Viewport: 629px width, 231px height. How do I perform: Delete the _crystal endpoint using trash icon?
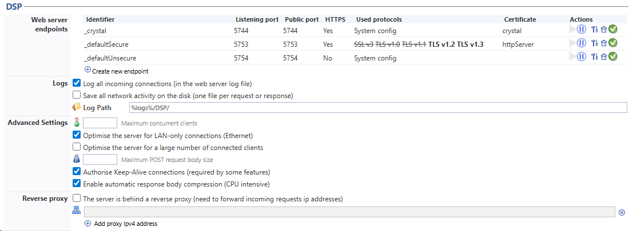point(603,30)
